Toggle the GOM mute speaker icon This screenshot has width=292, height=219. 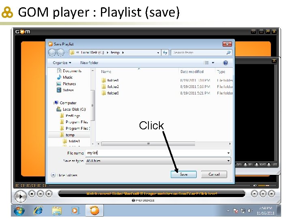click(x=255, y=185)
